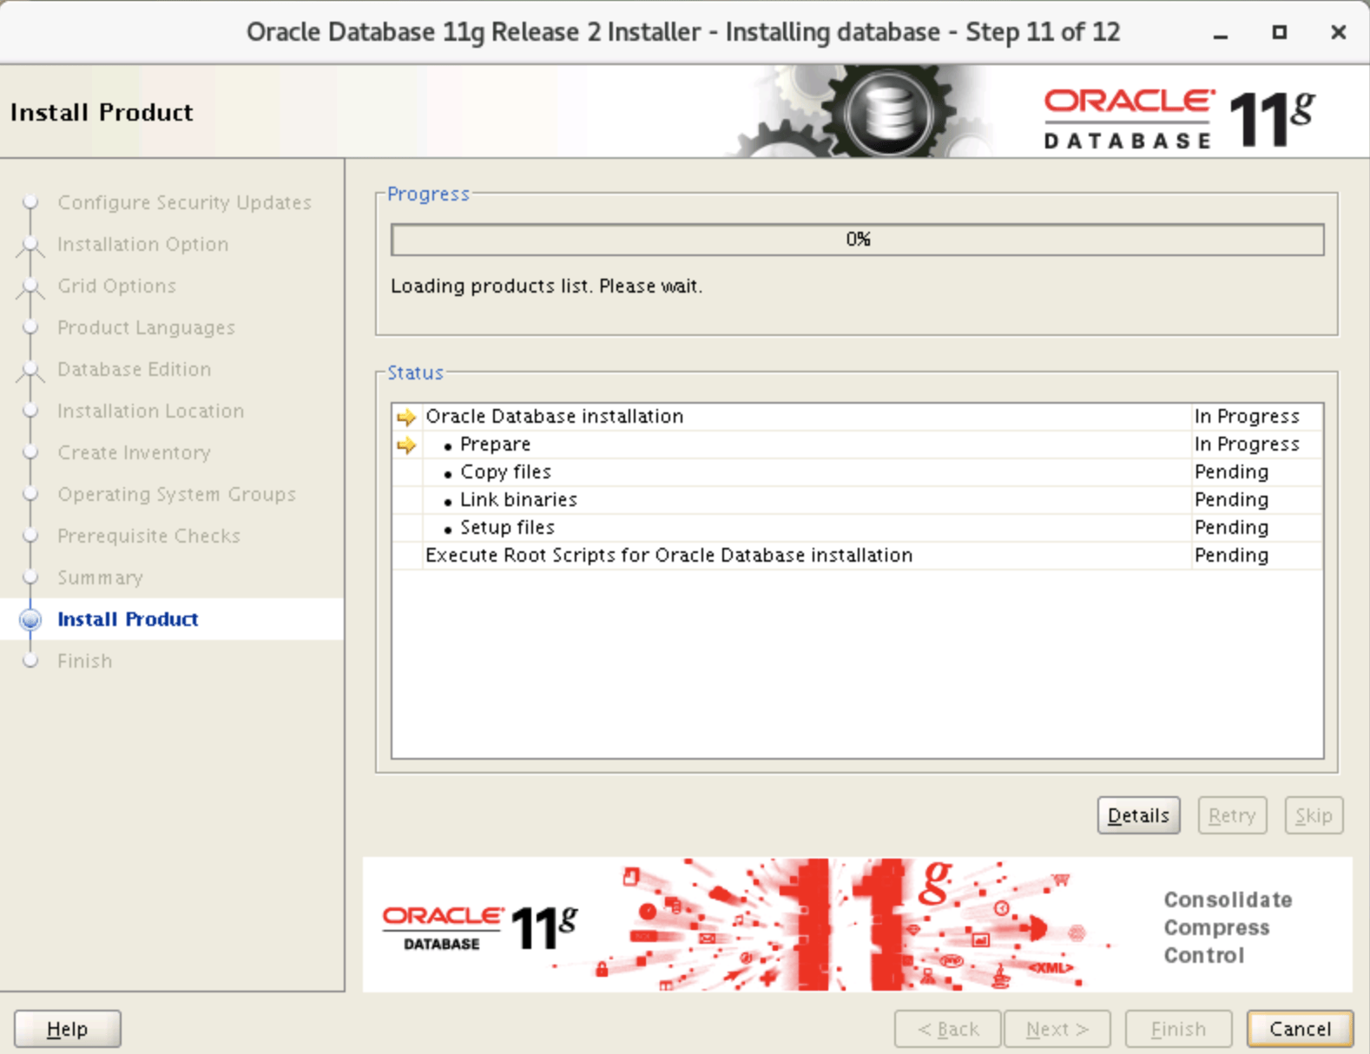Select the Finish step in sidebar
Image resolution: width=1370 pixels, height=1054 pixels.
tap(84, 661)
